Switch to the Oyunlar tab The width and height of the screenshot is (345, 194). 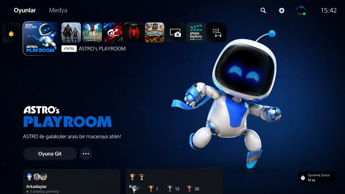[x=25, y=10]
